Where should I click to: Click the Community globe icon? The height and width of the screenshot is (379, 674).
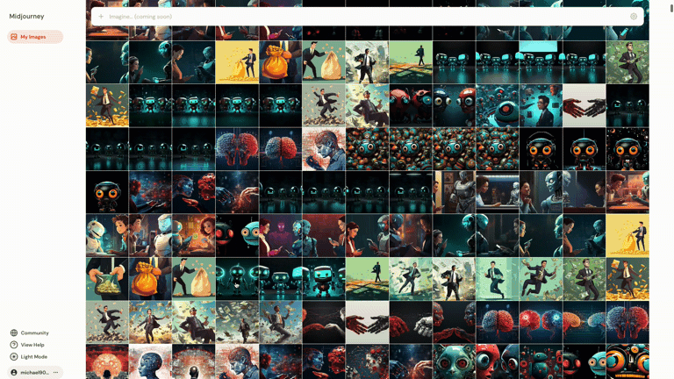click(14, 333)
